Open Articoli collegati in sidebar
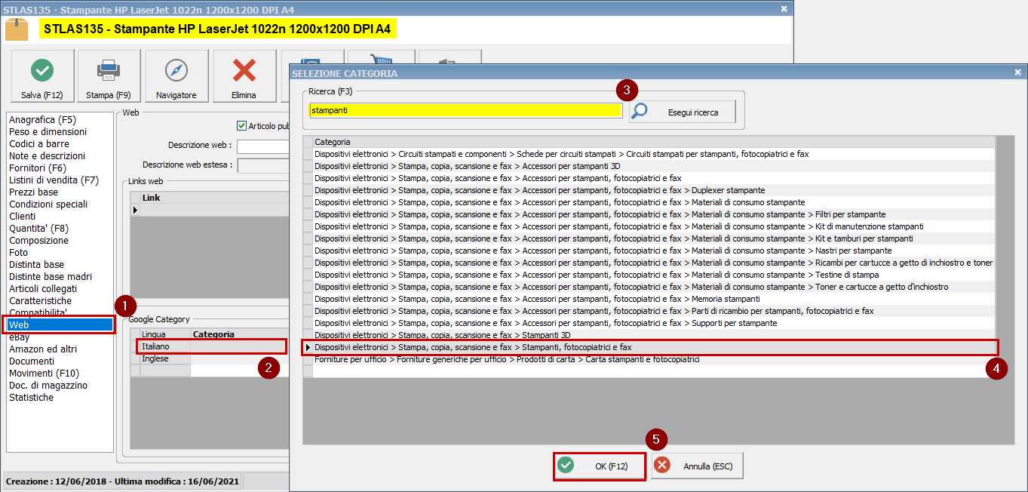The image size is (1028, 492). 43,289
